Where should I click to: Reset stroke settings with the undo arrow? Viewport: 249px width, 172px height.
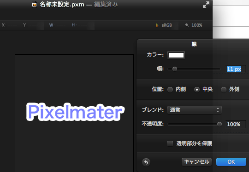pyautogui.click(x=146, y=162)
